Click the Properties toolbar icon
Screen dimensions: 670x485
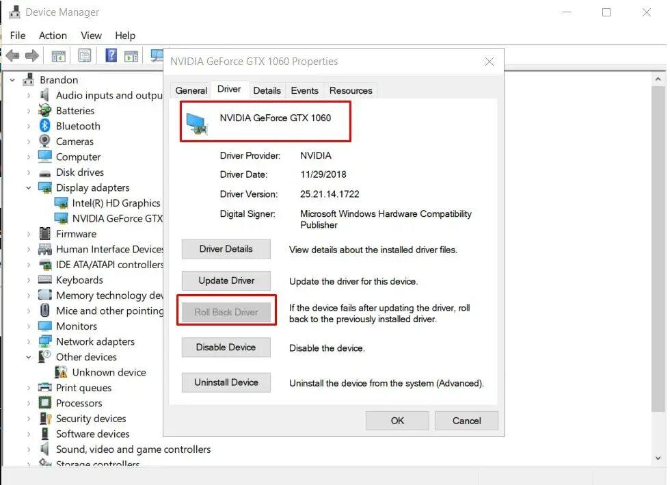click(x=85, y=55)
